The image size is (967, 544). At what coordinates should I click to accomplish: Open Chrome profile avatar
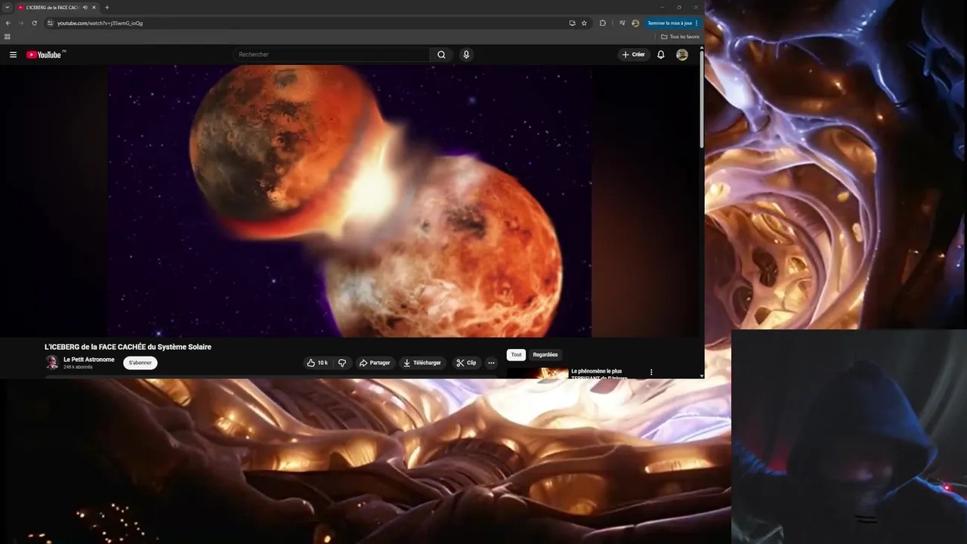point(635,23)
